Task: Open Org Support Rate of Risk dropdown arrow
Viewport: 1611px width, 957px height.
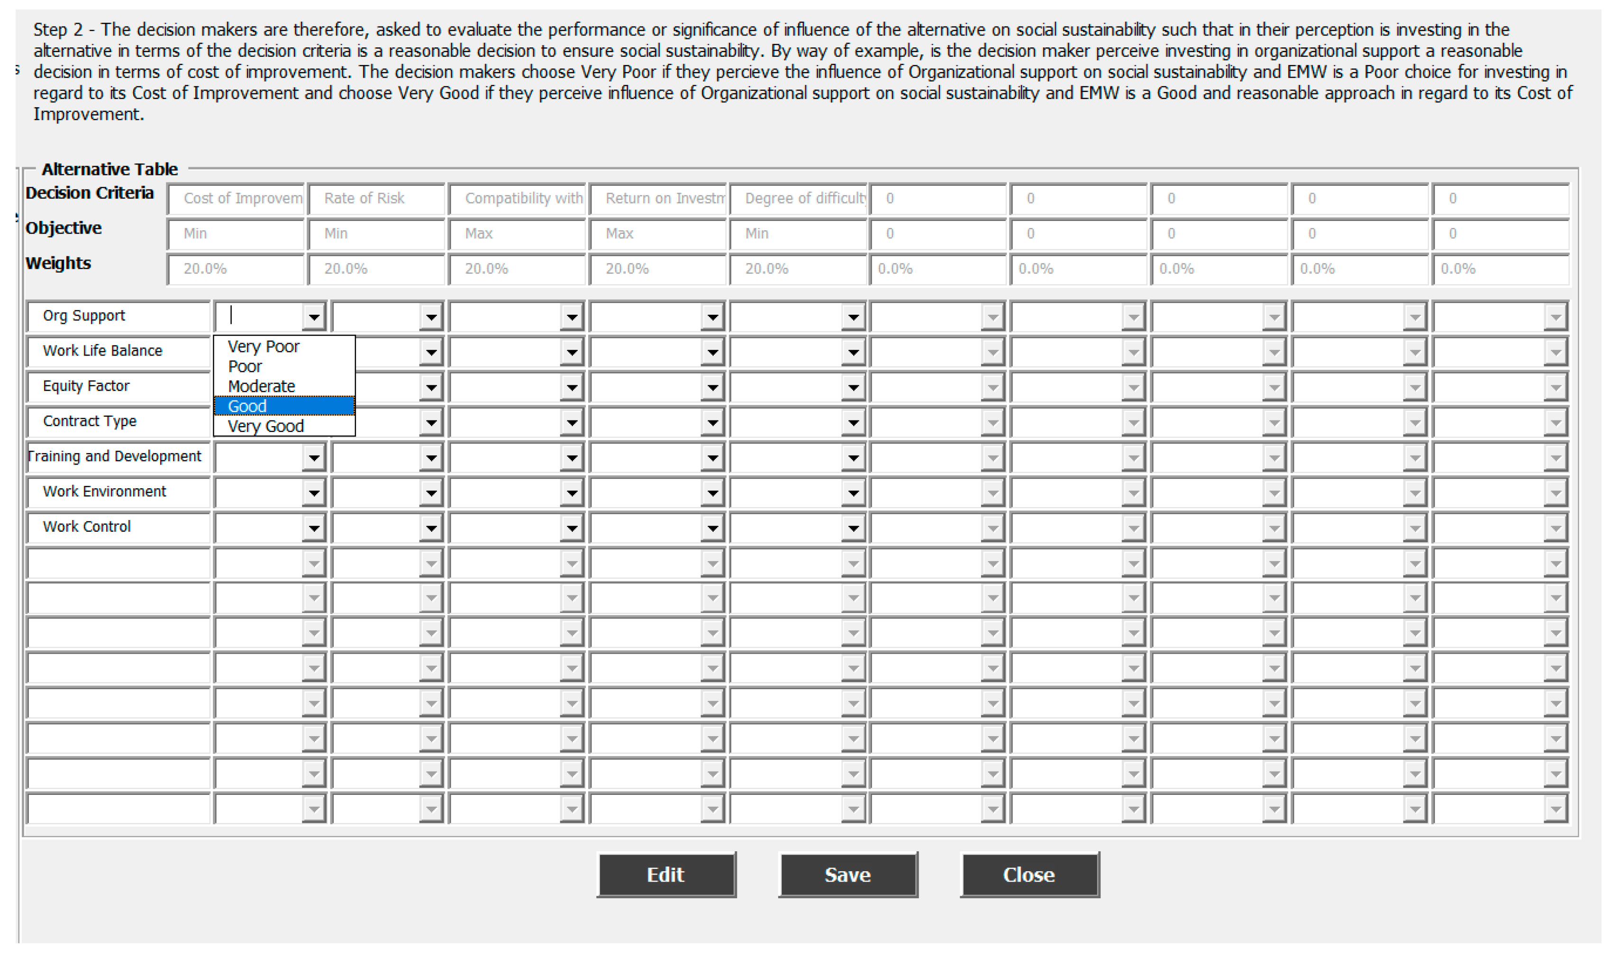Action: pyautogui.click(x=431, y=317)
